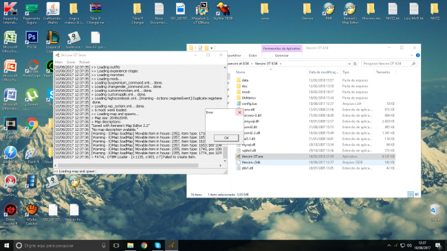447x251 pixels.
Task: Select the Lixeira recycle bin icon
Action: 435,213
